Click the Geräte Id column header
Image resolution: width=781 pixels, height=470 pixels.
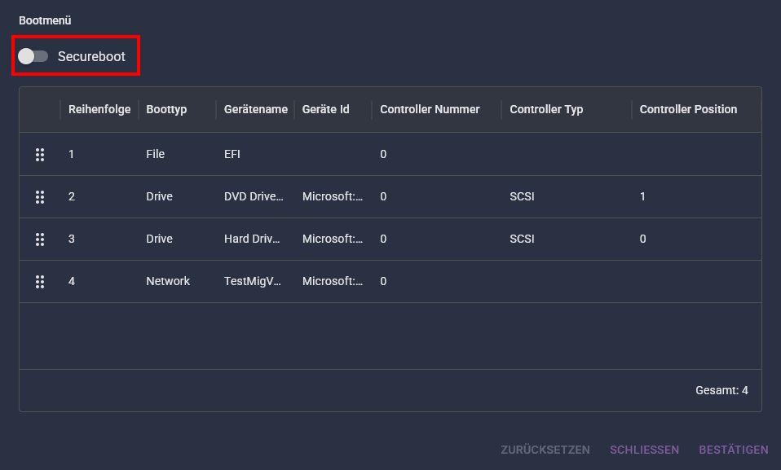click(325, 109)
